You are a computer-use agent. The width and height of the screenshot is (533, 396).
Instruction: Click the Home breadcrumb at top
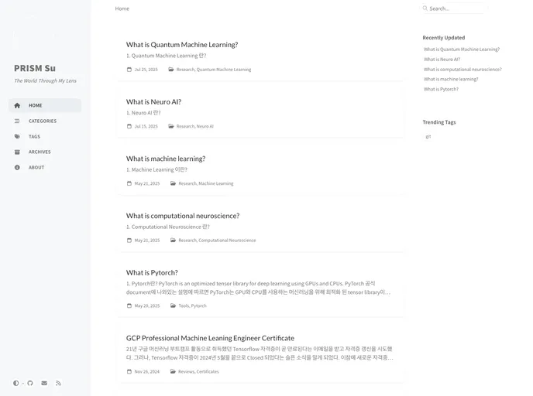(x=122, y=9)
